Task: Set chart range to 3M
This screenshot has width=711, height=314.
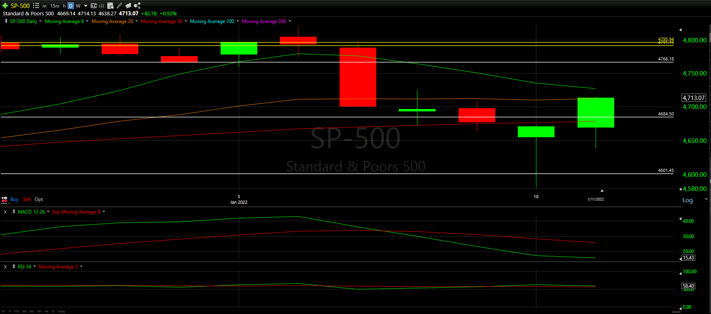Action: [x=31, y=312]
